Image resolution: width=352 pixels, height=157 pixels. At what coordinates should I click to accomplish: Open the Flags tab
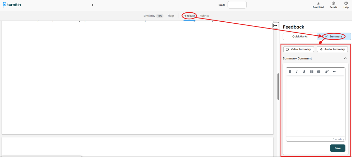(x=171, y=16)
